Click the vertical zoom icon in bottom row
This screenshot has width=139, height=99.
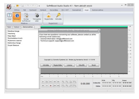[x=75, y=86]
